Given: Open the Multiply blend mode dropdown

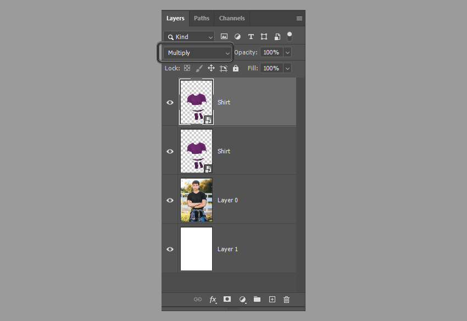Looking at the screenshot, I should [197, 53].
